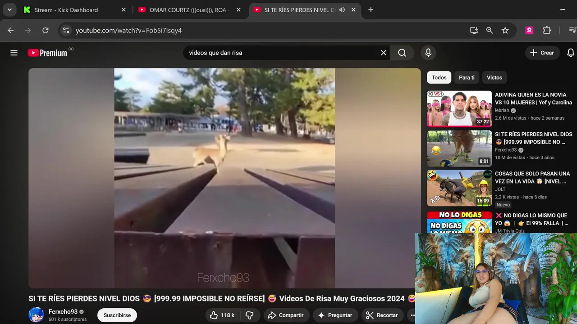The image size is (577, 324).
Task: Open a new browser tab
Action: tap(371, 9)
